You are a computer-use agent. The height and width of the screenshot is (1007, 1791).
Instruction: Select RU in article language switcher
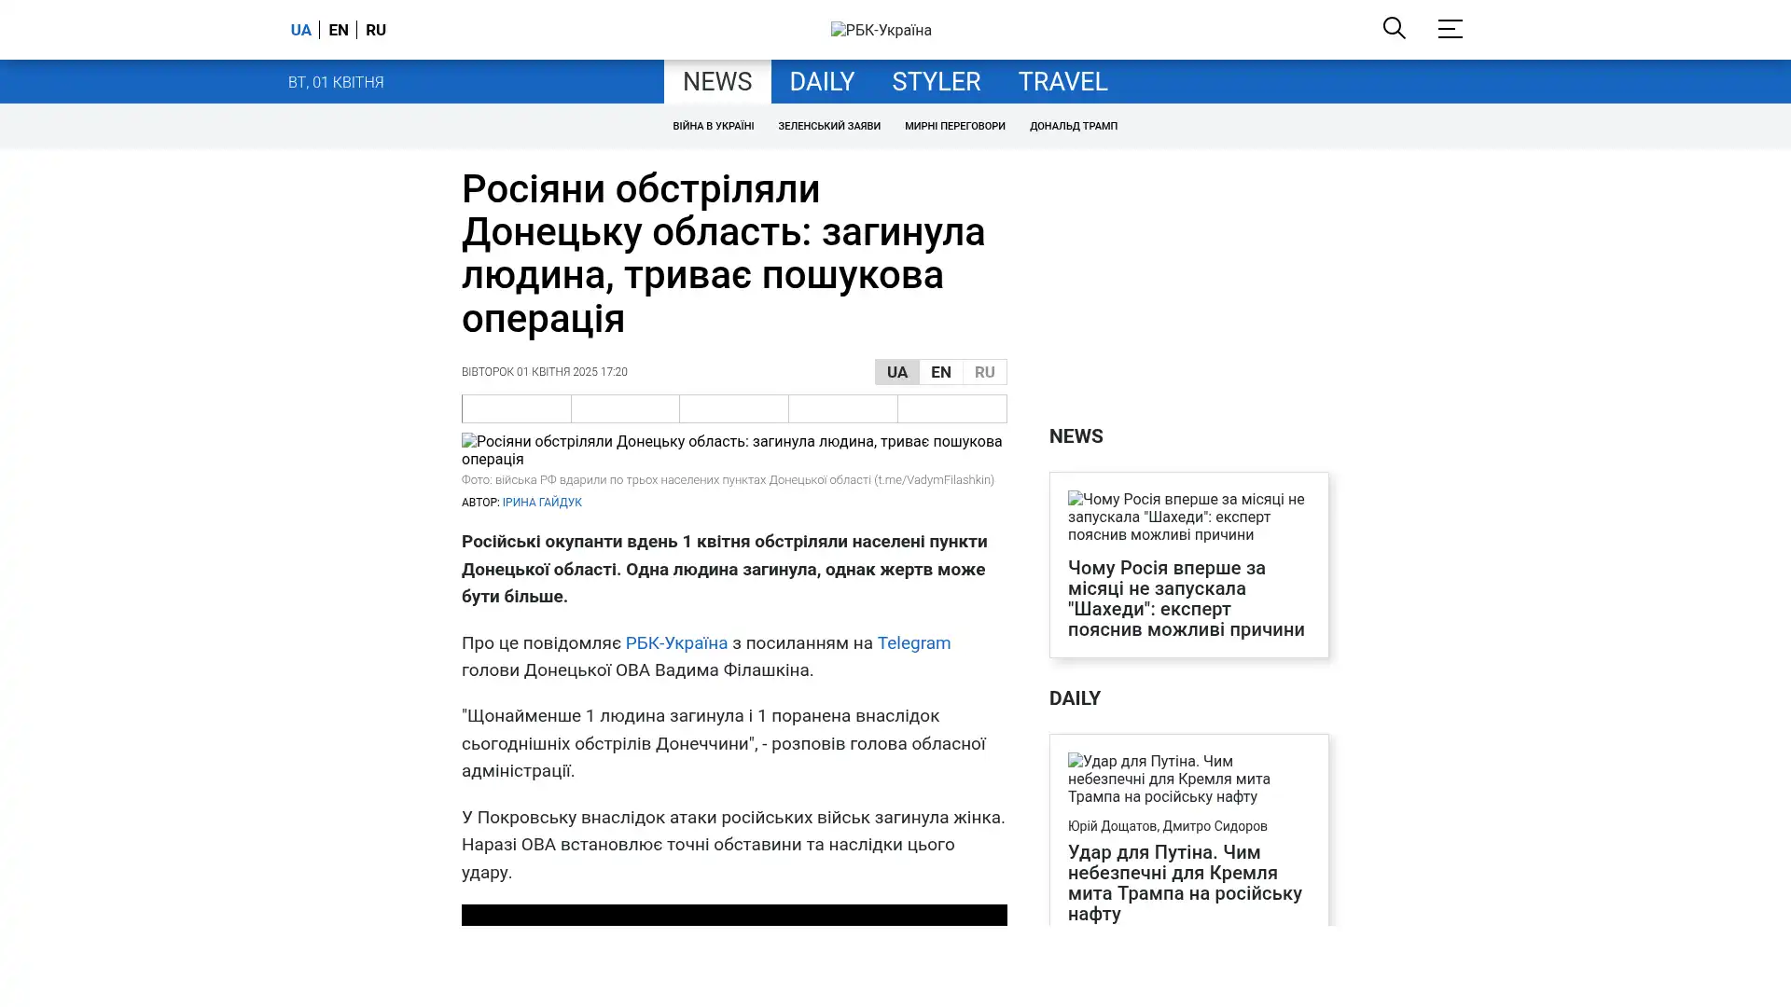pos(984,372)
